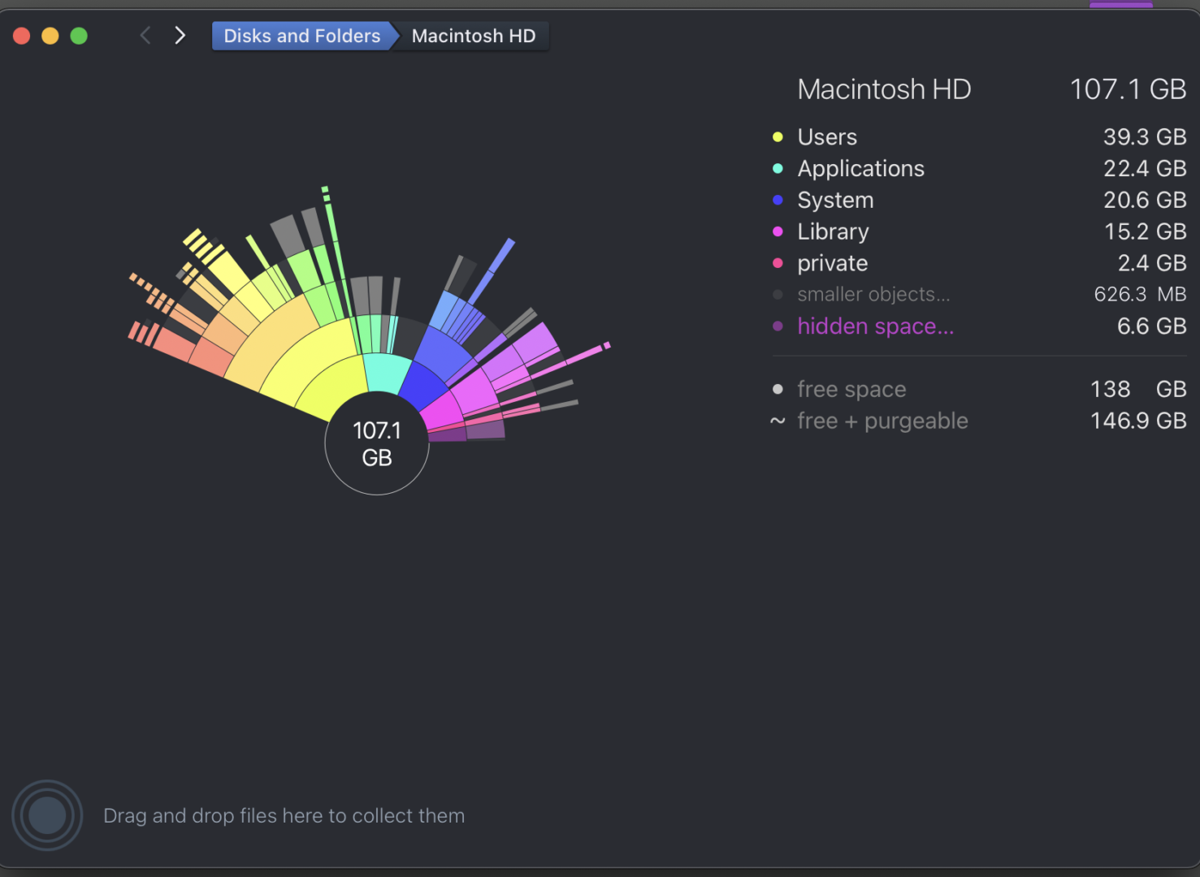Select the Library row in the list

tap(979, 231)
